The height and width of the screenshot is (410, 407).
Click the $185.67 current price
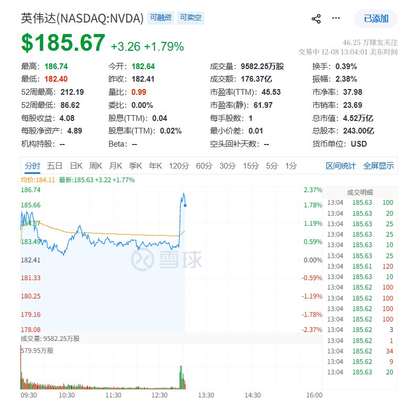(63, 42)
